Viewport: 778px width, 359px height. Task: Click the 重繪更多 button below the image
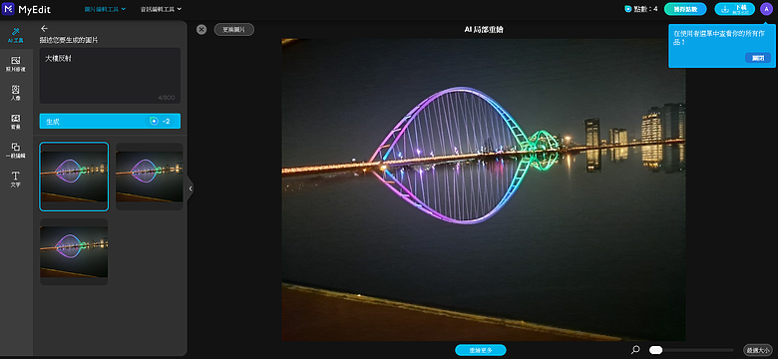pos(481,350)
